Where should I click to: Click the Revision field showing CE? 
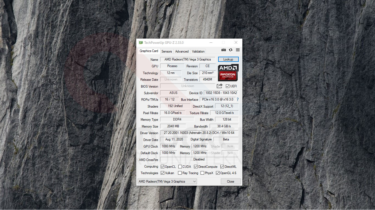pyautogui.click(x=207, y=66)
